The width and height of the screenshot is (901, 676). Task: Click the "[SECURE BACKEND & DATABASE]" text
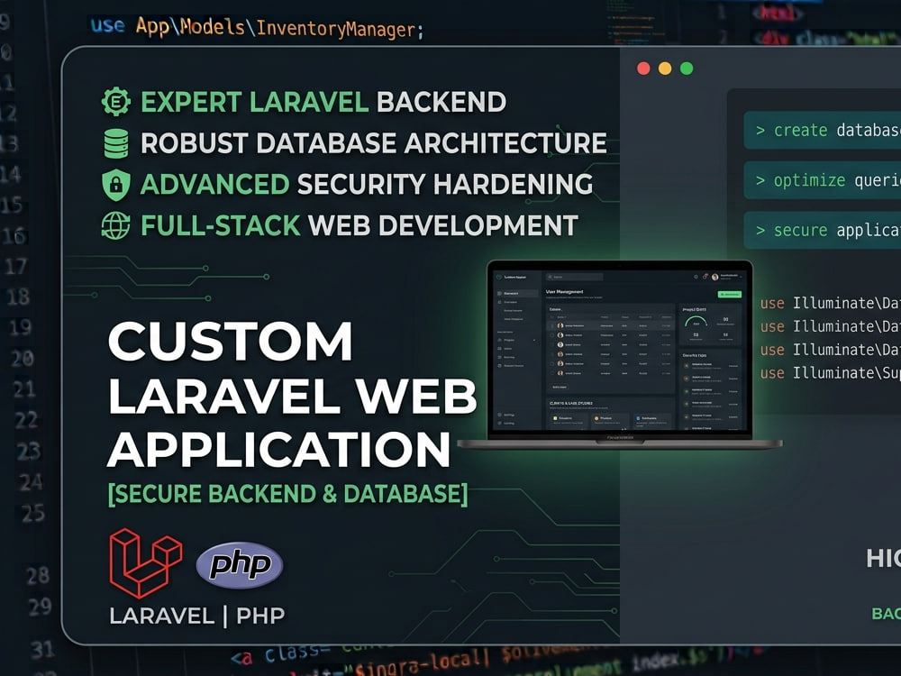click(288, 494)
